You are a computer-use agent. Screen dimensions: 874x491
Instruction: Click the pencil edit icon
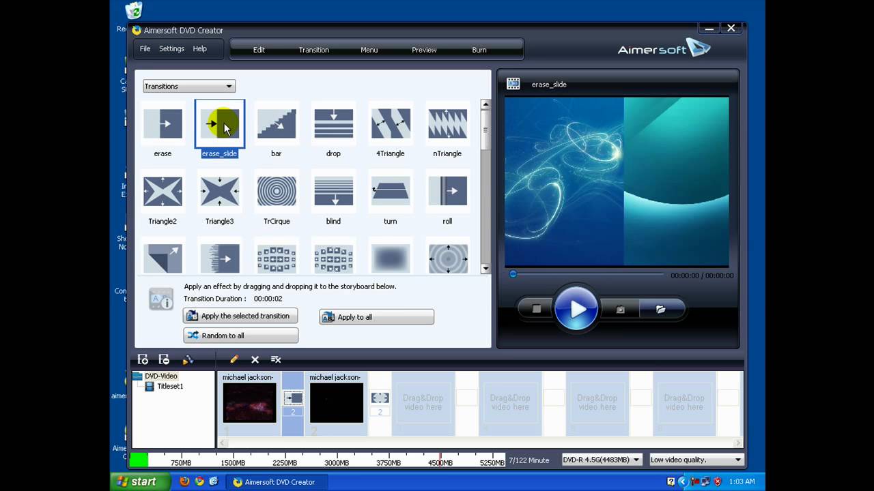point(234,359)
